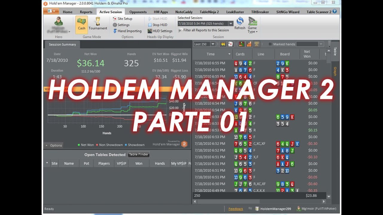
Task: Expand the Game Type dropdown arrow
Action: pos(256,32)
